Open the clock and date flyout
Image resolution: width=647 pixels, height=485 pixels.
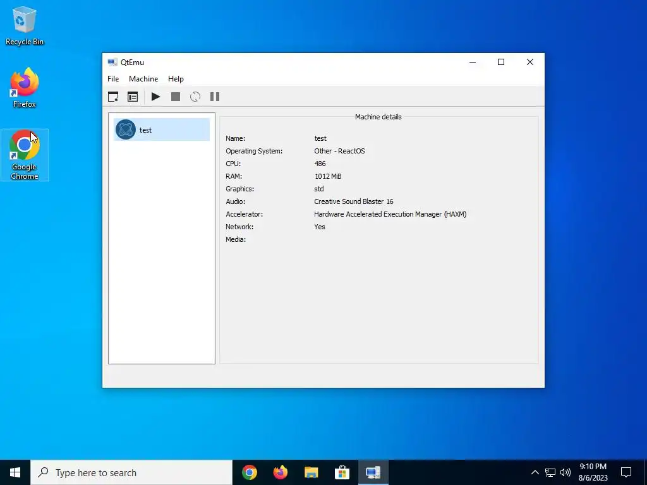point(593,472)
